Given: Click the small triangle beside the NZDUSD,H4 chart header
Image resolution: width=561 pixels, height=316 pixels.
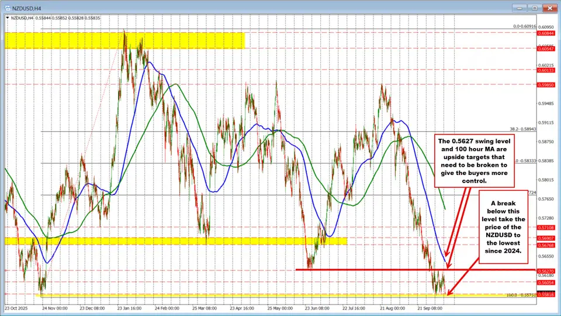Looking at the screenshot, I should pyautogui.click(x=8, y=18).
